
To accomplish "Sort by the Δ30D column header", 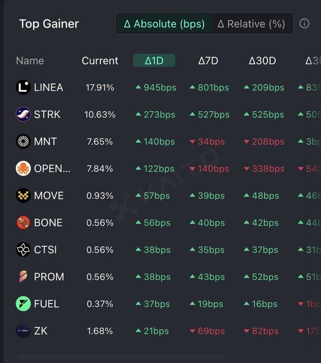I will point(262,61).
